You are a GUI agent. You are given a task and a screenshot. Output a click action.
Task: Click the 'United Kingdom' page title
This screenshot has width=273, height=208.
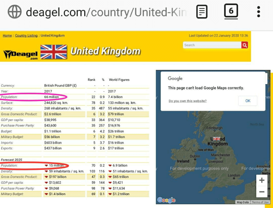click(105, 51)
